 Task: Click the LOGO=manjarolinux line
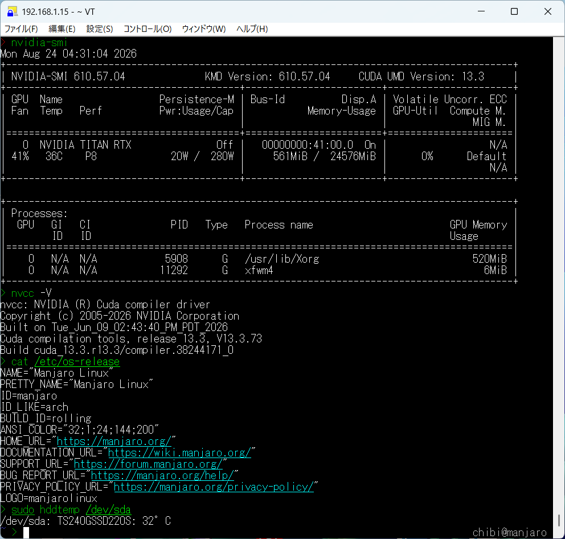pyautogui.click(x=48, y=498)
